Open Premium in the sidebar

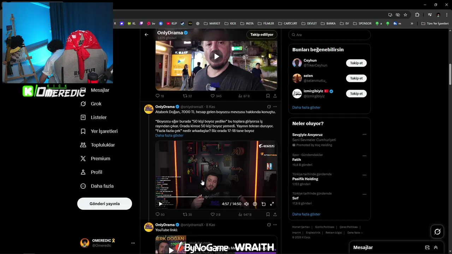95,159
